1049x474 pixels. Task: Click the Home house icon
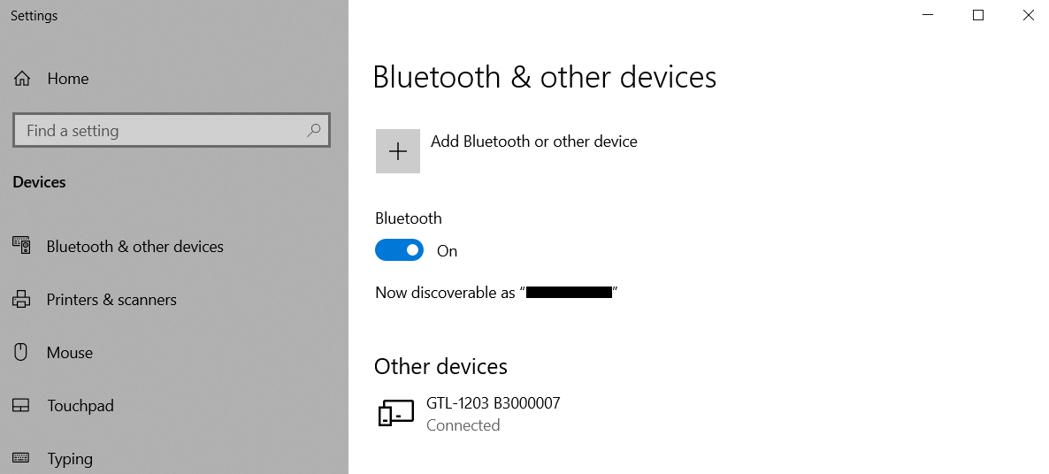click(x=22, y=79)
